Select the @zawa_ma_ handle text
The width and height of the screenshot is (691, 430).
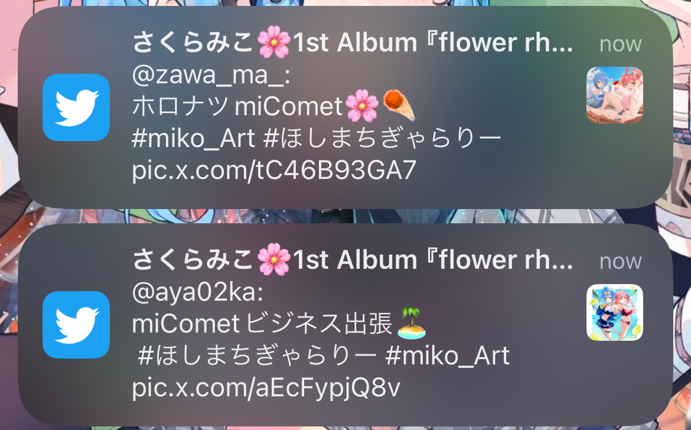[211, 75]
